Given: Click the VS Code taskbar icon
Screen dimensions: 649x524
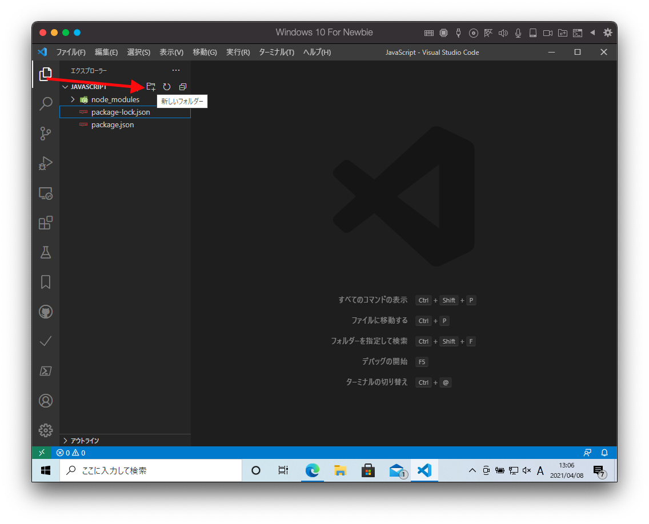Looking at the screenshot, I should [x=424, y=470].
